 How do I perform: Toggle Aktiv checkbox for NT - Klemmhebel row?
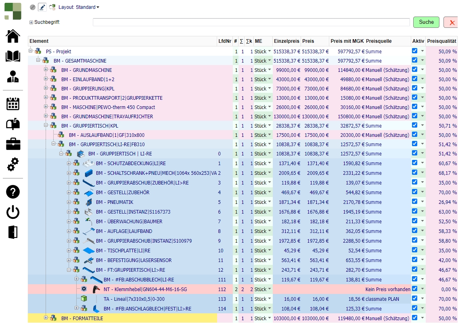(414, 289)
